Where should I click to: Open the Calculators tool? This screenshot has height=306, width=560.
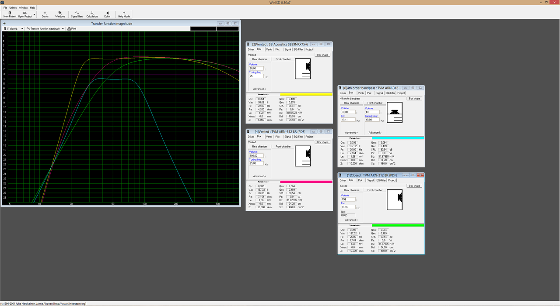[x=92, y=14]
